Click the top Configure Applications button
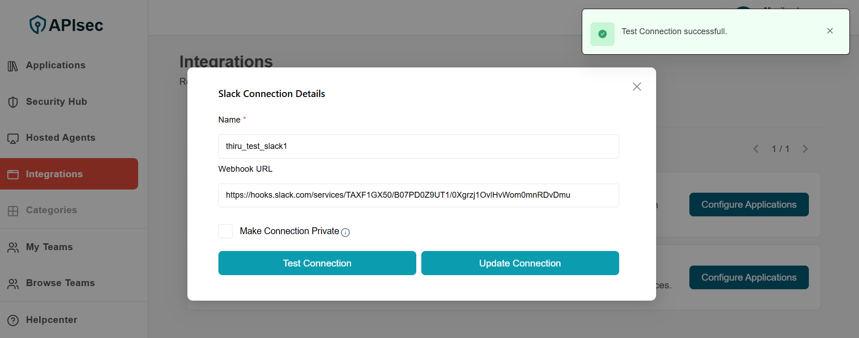The width and height of the screenshot is (859, 338). 749,205
